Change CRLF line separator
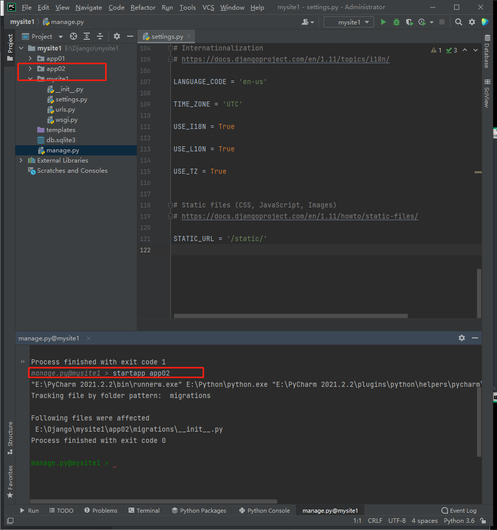 click(375, 521)
